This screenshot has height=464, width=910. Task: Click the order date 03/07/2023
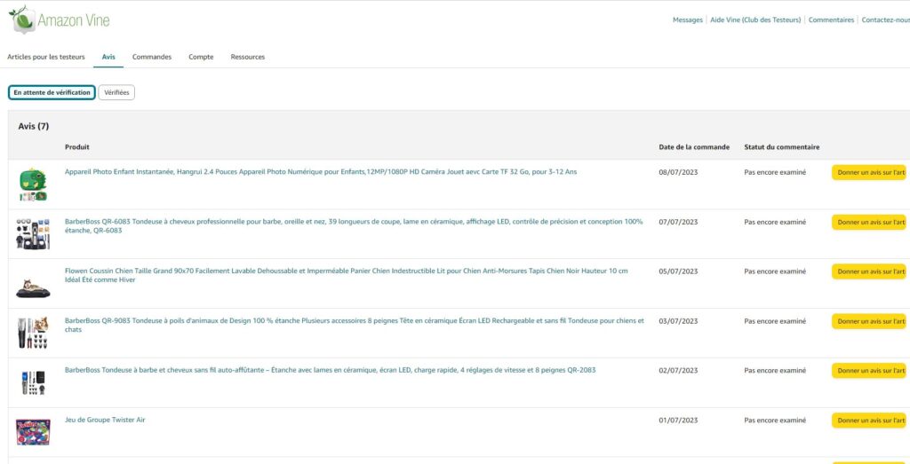click(678, 321)
